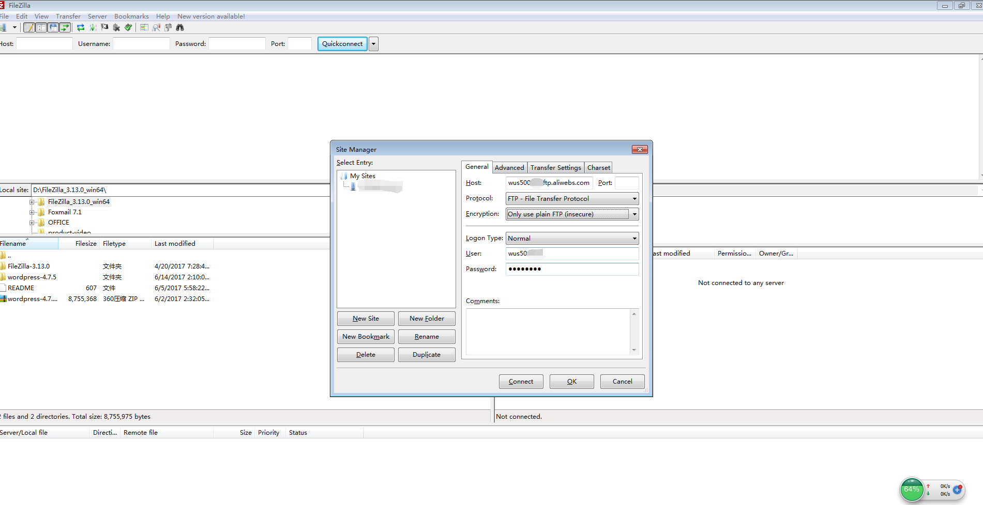Click the disconnect from server icon
Viewport: 983px width, 505px height.
116,27
